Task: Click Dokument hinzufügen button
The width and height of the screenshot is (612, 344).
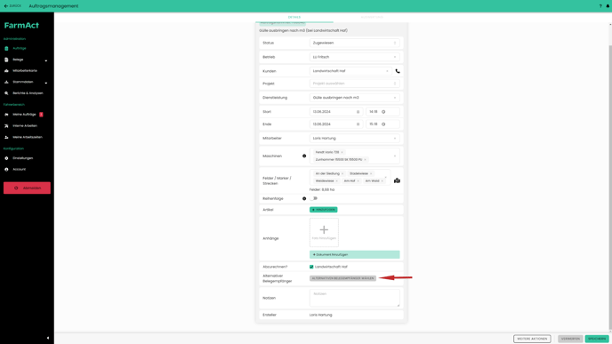Action: pos(354,255)
